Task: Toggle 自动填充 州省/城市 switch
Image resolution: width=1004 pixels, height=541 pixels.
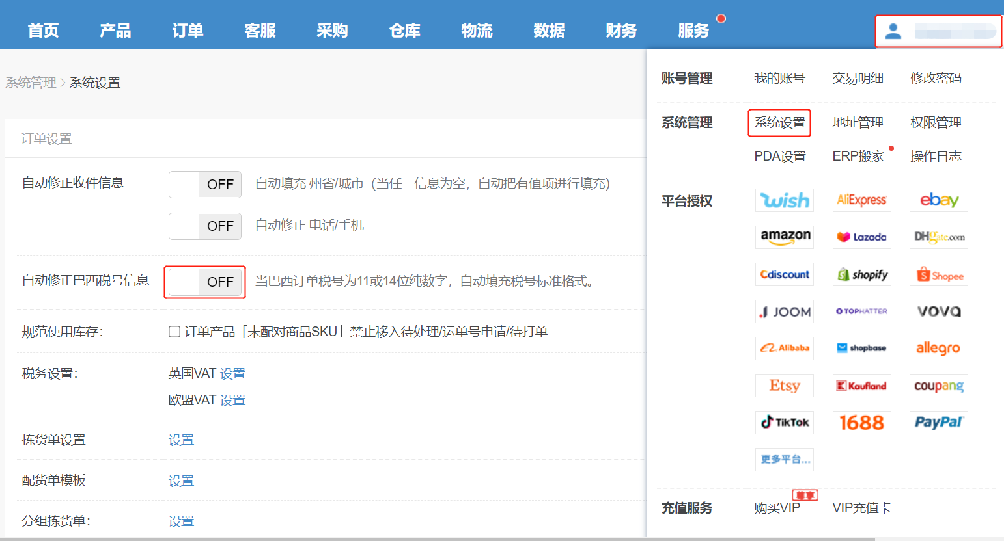Action: (205, 185)
